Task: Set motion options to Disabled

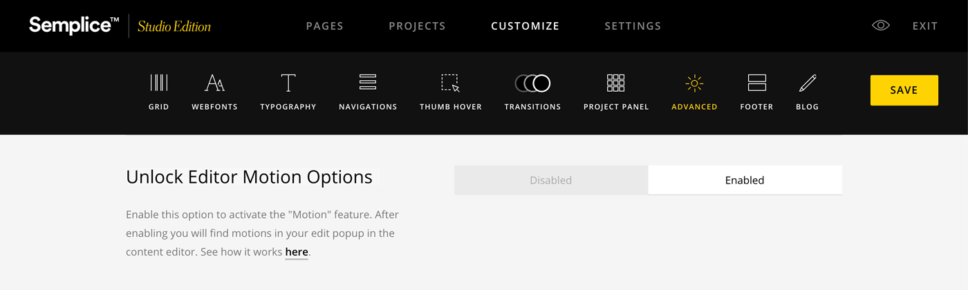Action: [x=551, y=180]
